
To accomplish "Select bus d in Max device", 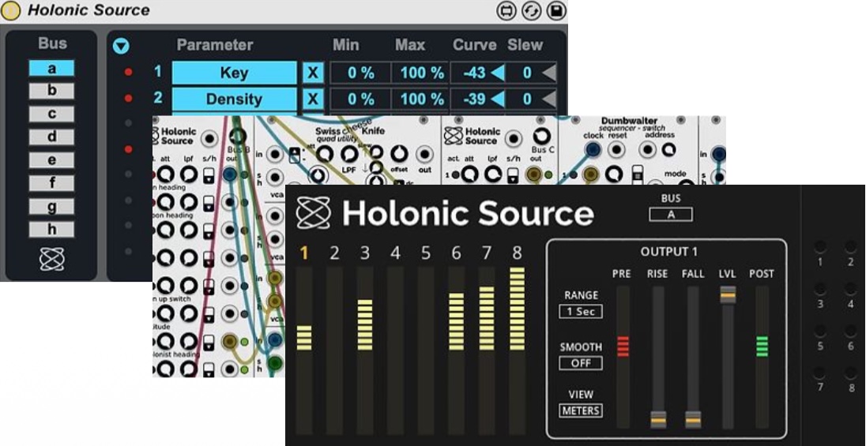I will (51, 137).
